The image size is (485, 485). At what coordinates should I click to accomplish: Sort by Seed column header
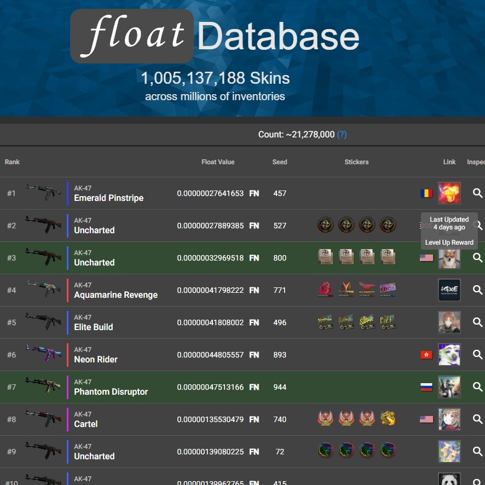coord(280,162)
